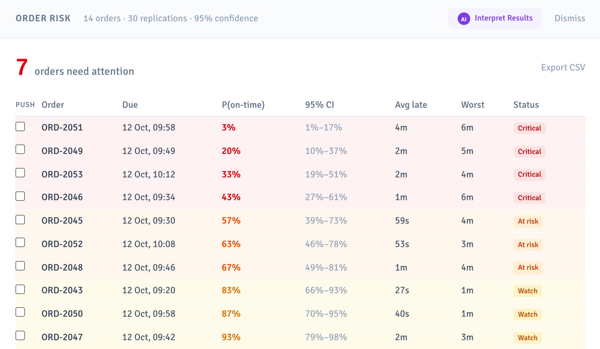
Task: Click the Avg late column header
Action: point(411,105)
